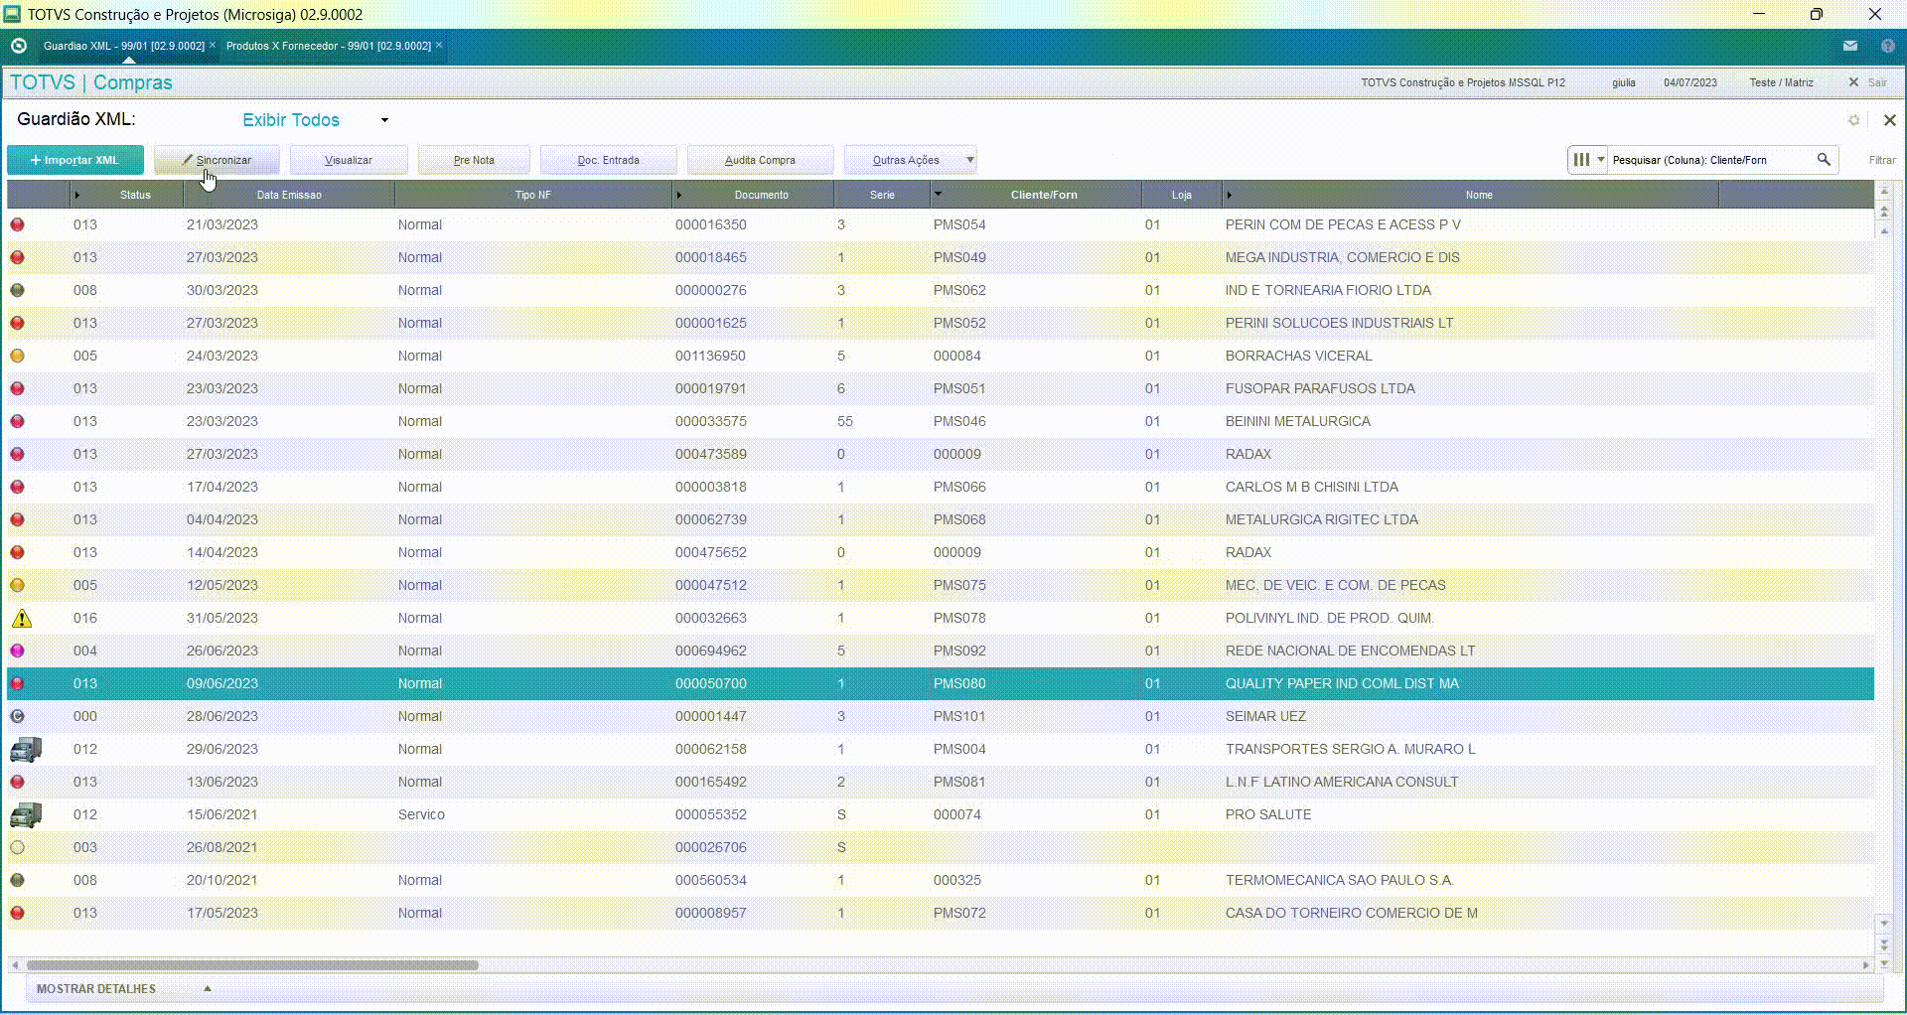Viewport: 1907px width, 1015px height.
Task: Select the METALURGICA RIGITEC LTDA row
Action: (940, 519)
